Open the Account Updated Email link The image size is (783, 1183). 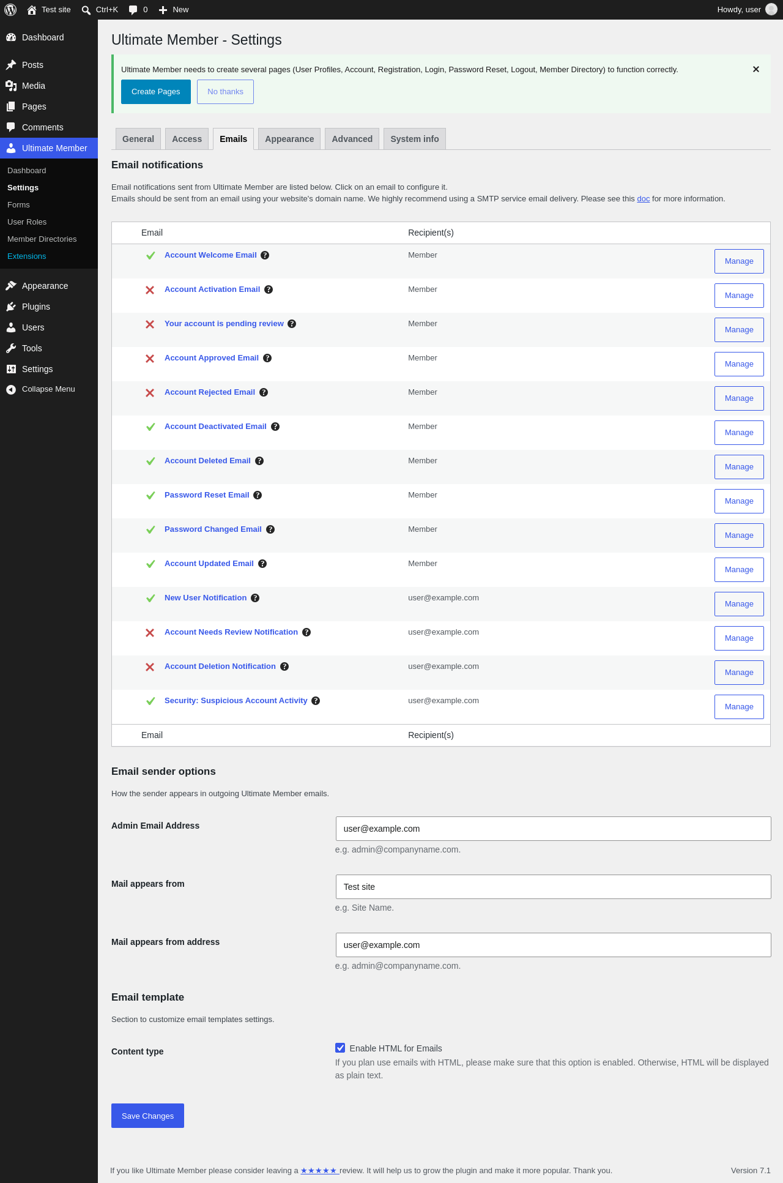click(209, 564)
